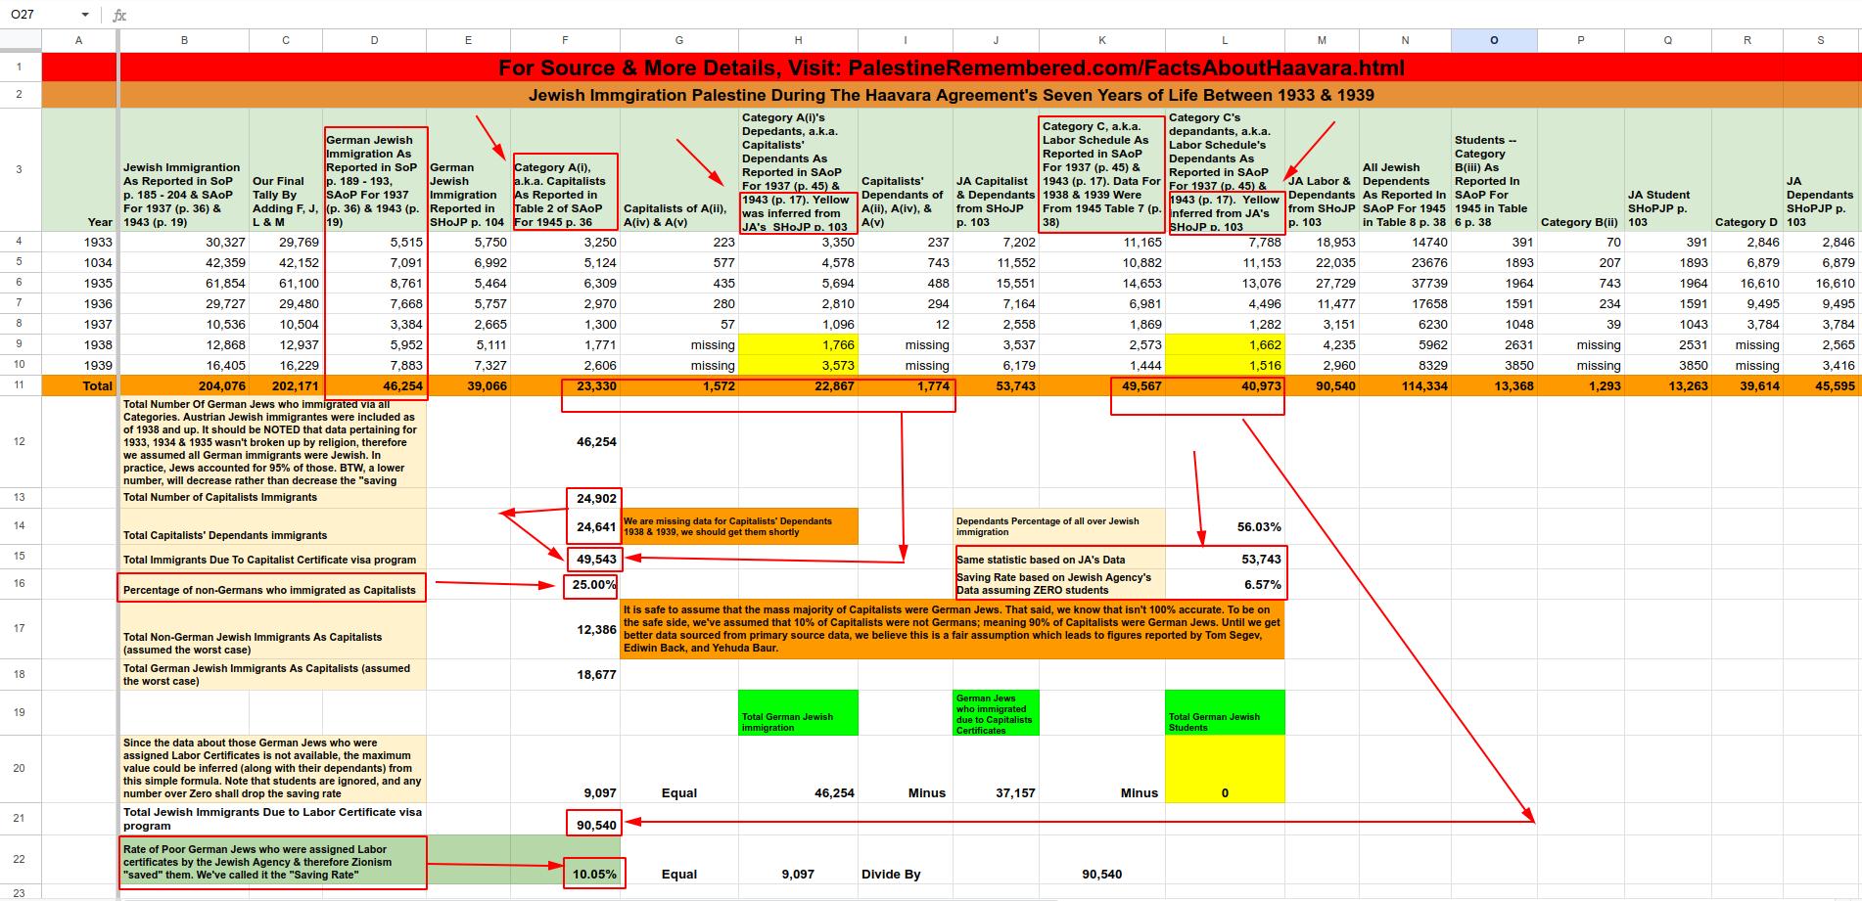Select the 'Category B(ii)' header cell
The image size is (1862, 901).
coord(1580,169)
